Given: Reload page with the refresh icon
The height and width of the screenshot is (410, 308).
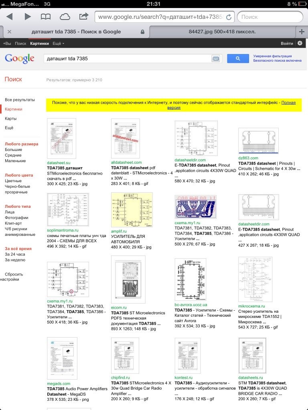Looking at the screenshot, I should pyautogui.click(x=229, y=17).
